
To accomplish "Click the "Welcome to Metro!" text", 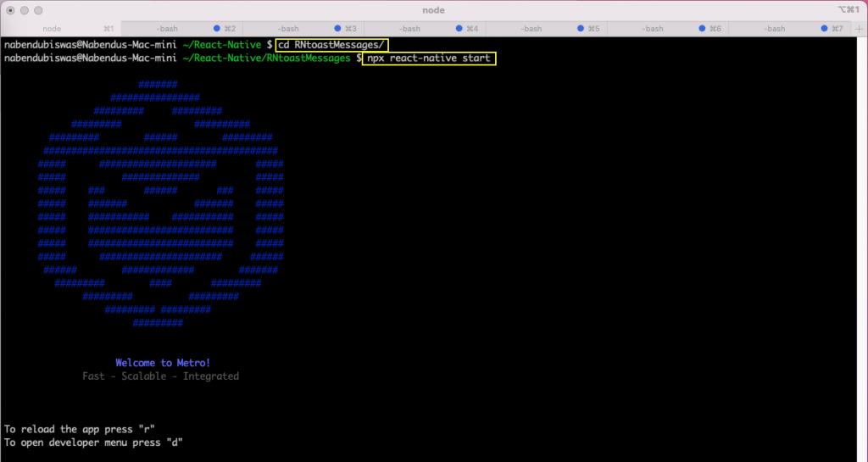I will coord(163,363).
